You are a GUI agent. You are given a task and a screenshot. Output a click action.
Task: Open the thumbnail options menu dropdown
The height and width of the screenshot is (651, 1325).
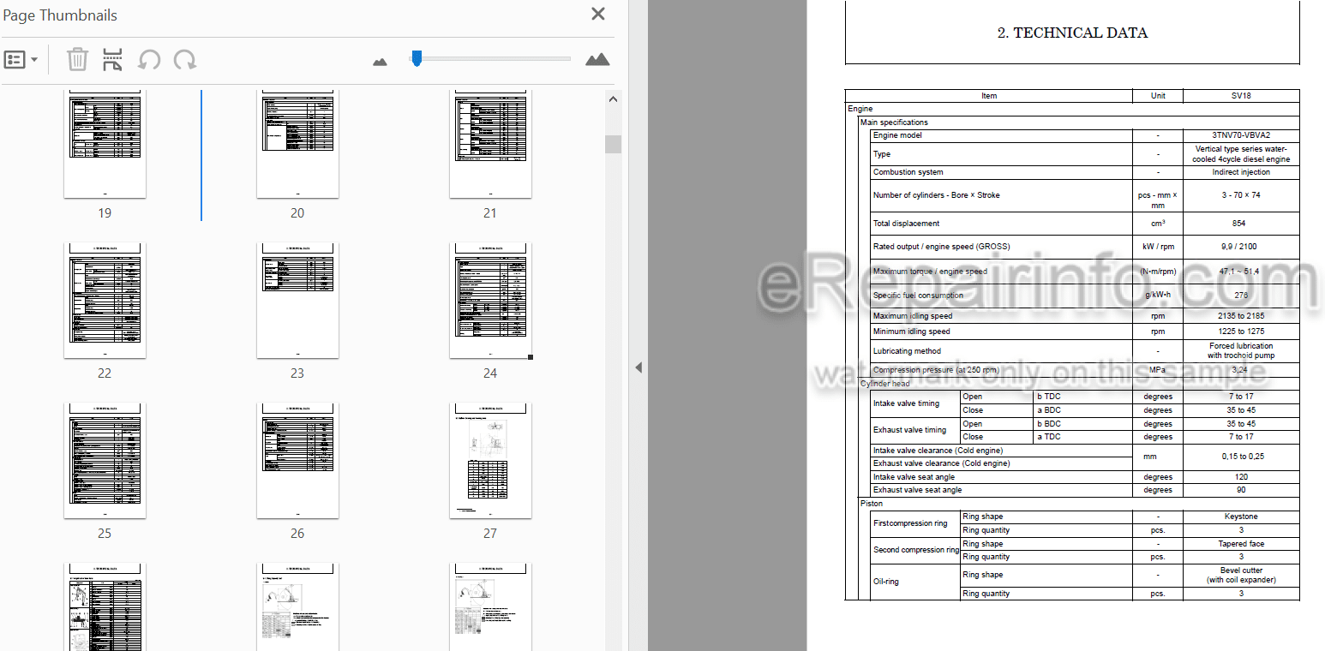(21, 60)
